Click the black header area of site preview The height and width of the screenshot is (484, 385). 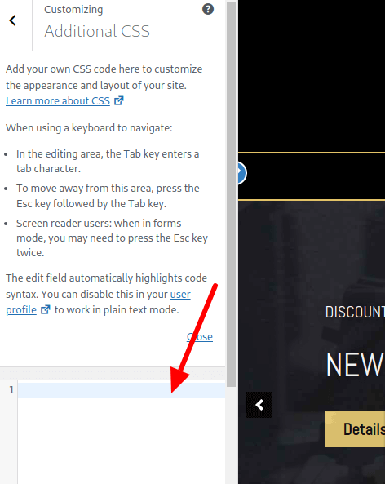click(312, 76)
